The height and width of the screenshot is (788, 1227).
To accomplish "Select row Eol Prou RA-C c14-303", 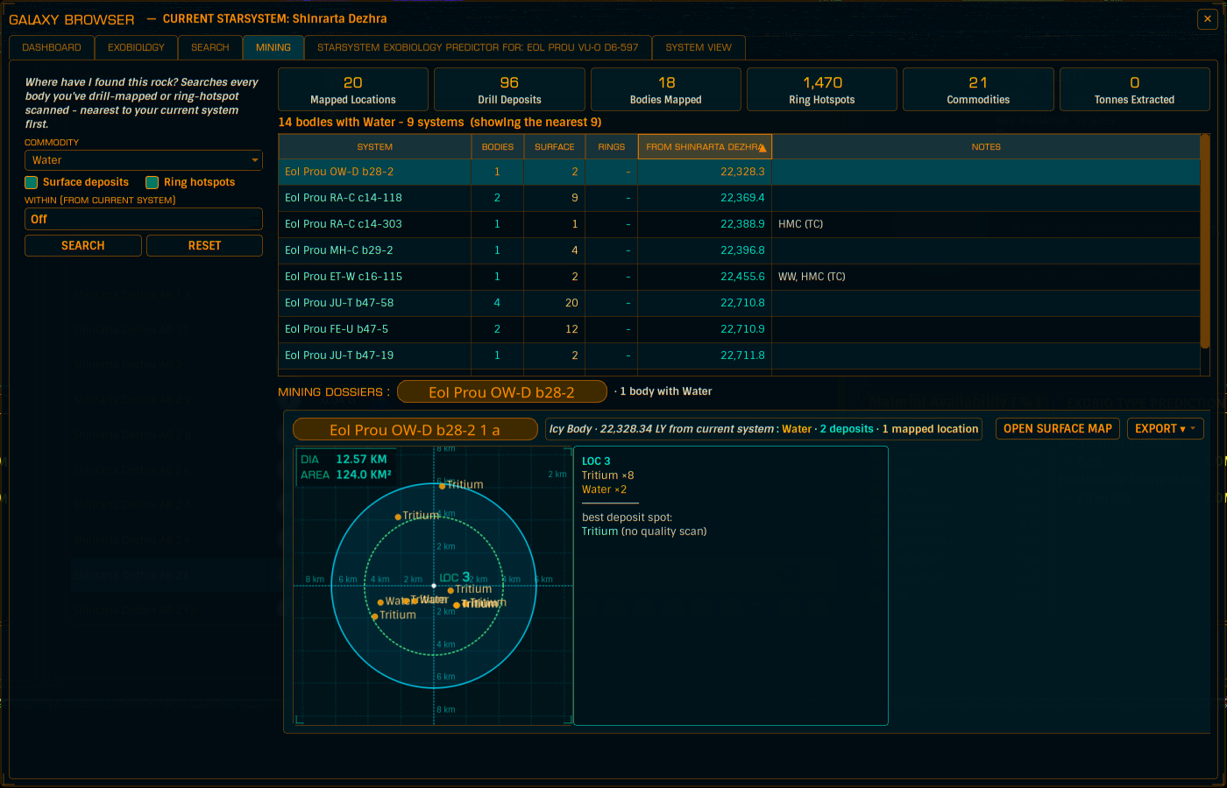I will tap(739, 224).
